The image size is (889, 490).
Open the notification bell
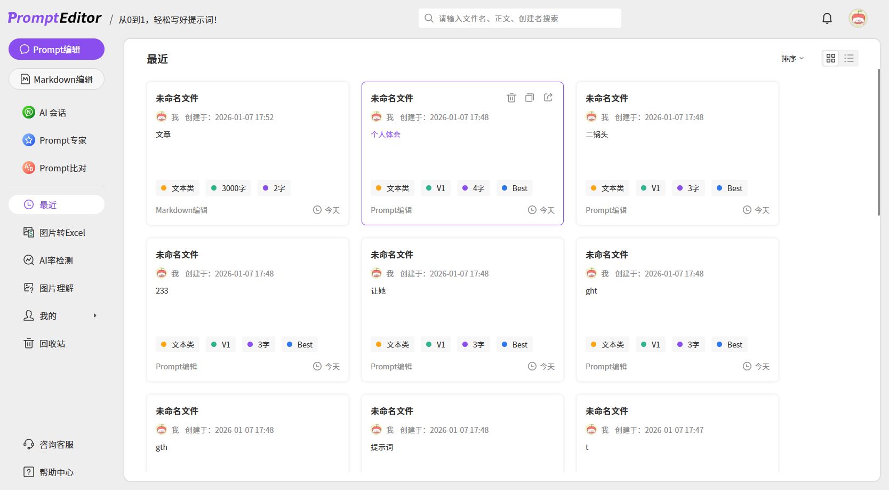(x=827, y=19)
